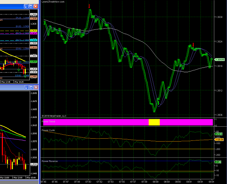The height and width of the screenshot is (184, 227).
Task: Click the 07:47 time axis label
Action: tap(66, 181)
